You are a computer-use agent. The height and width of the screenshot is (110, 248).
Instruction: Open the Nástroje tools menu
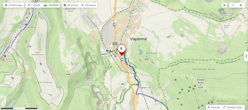pyautogui.click(x=214, y=107)
